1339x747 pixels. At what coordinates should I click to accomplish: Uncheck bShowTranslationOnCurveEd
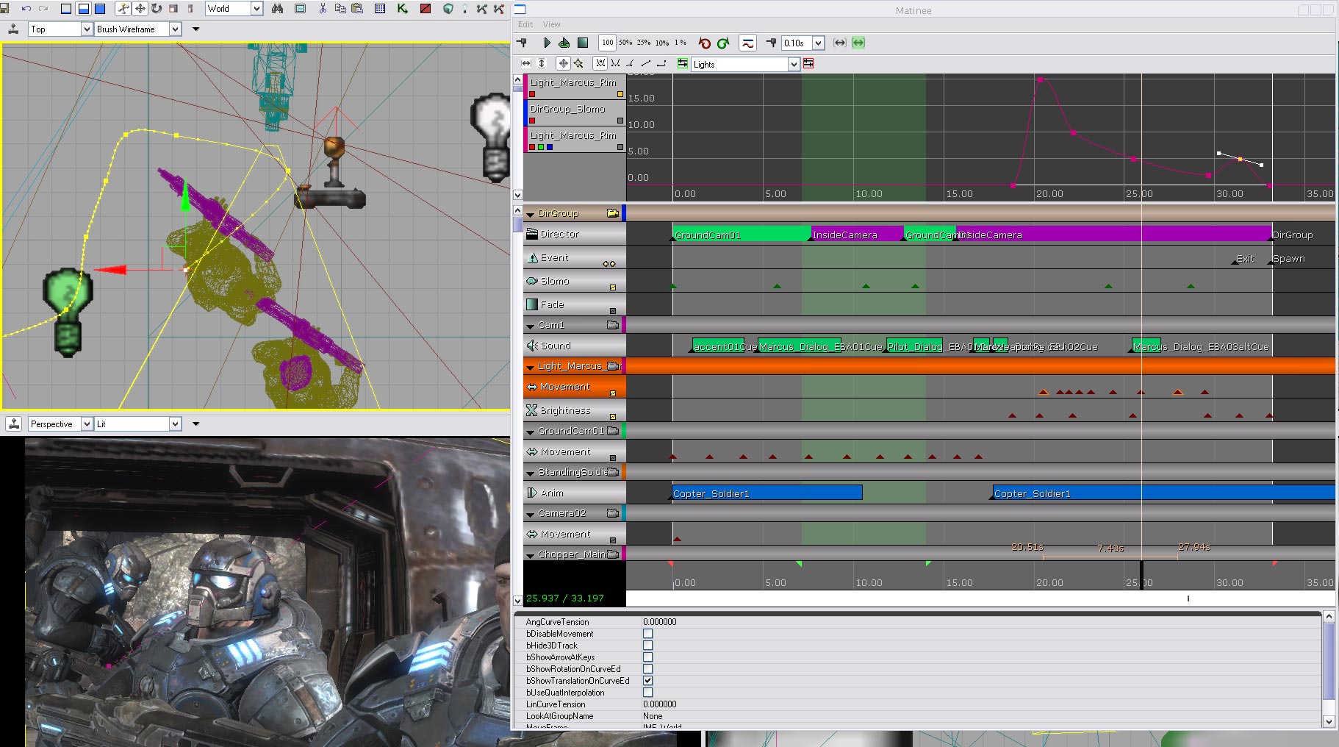648,681
